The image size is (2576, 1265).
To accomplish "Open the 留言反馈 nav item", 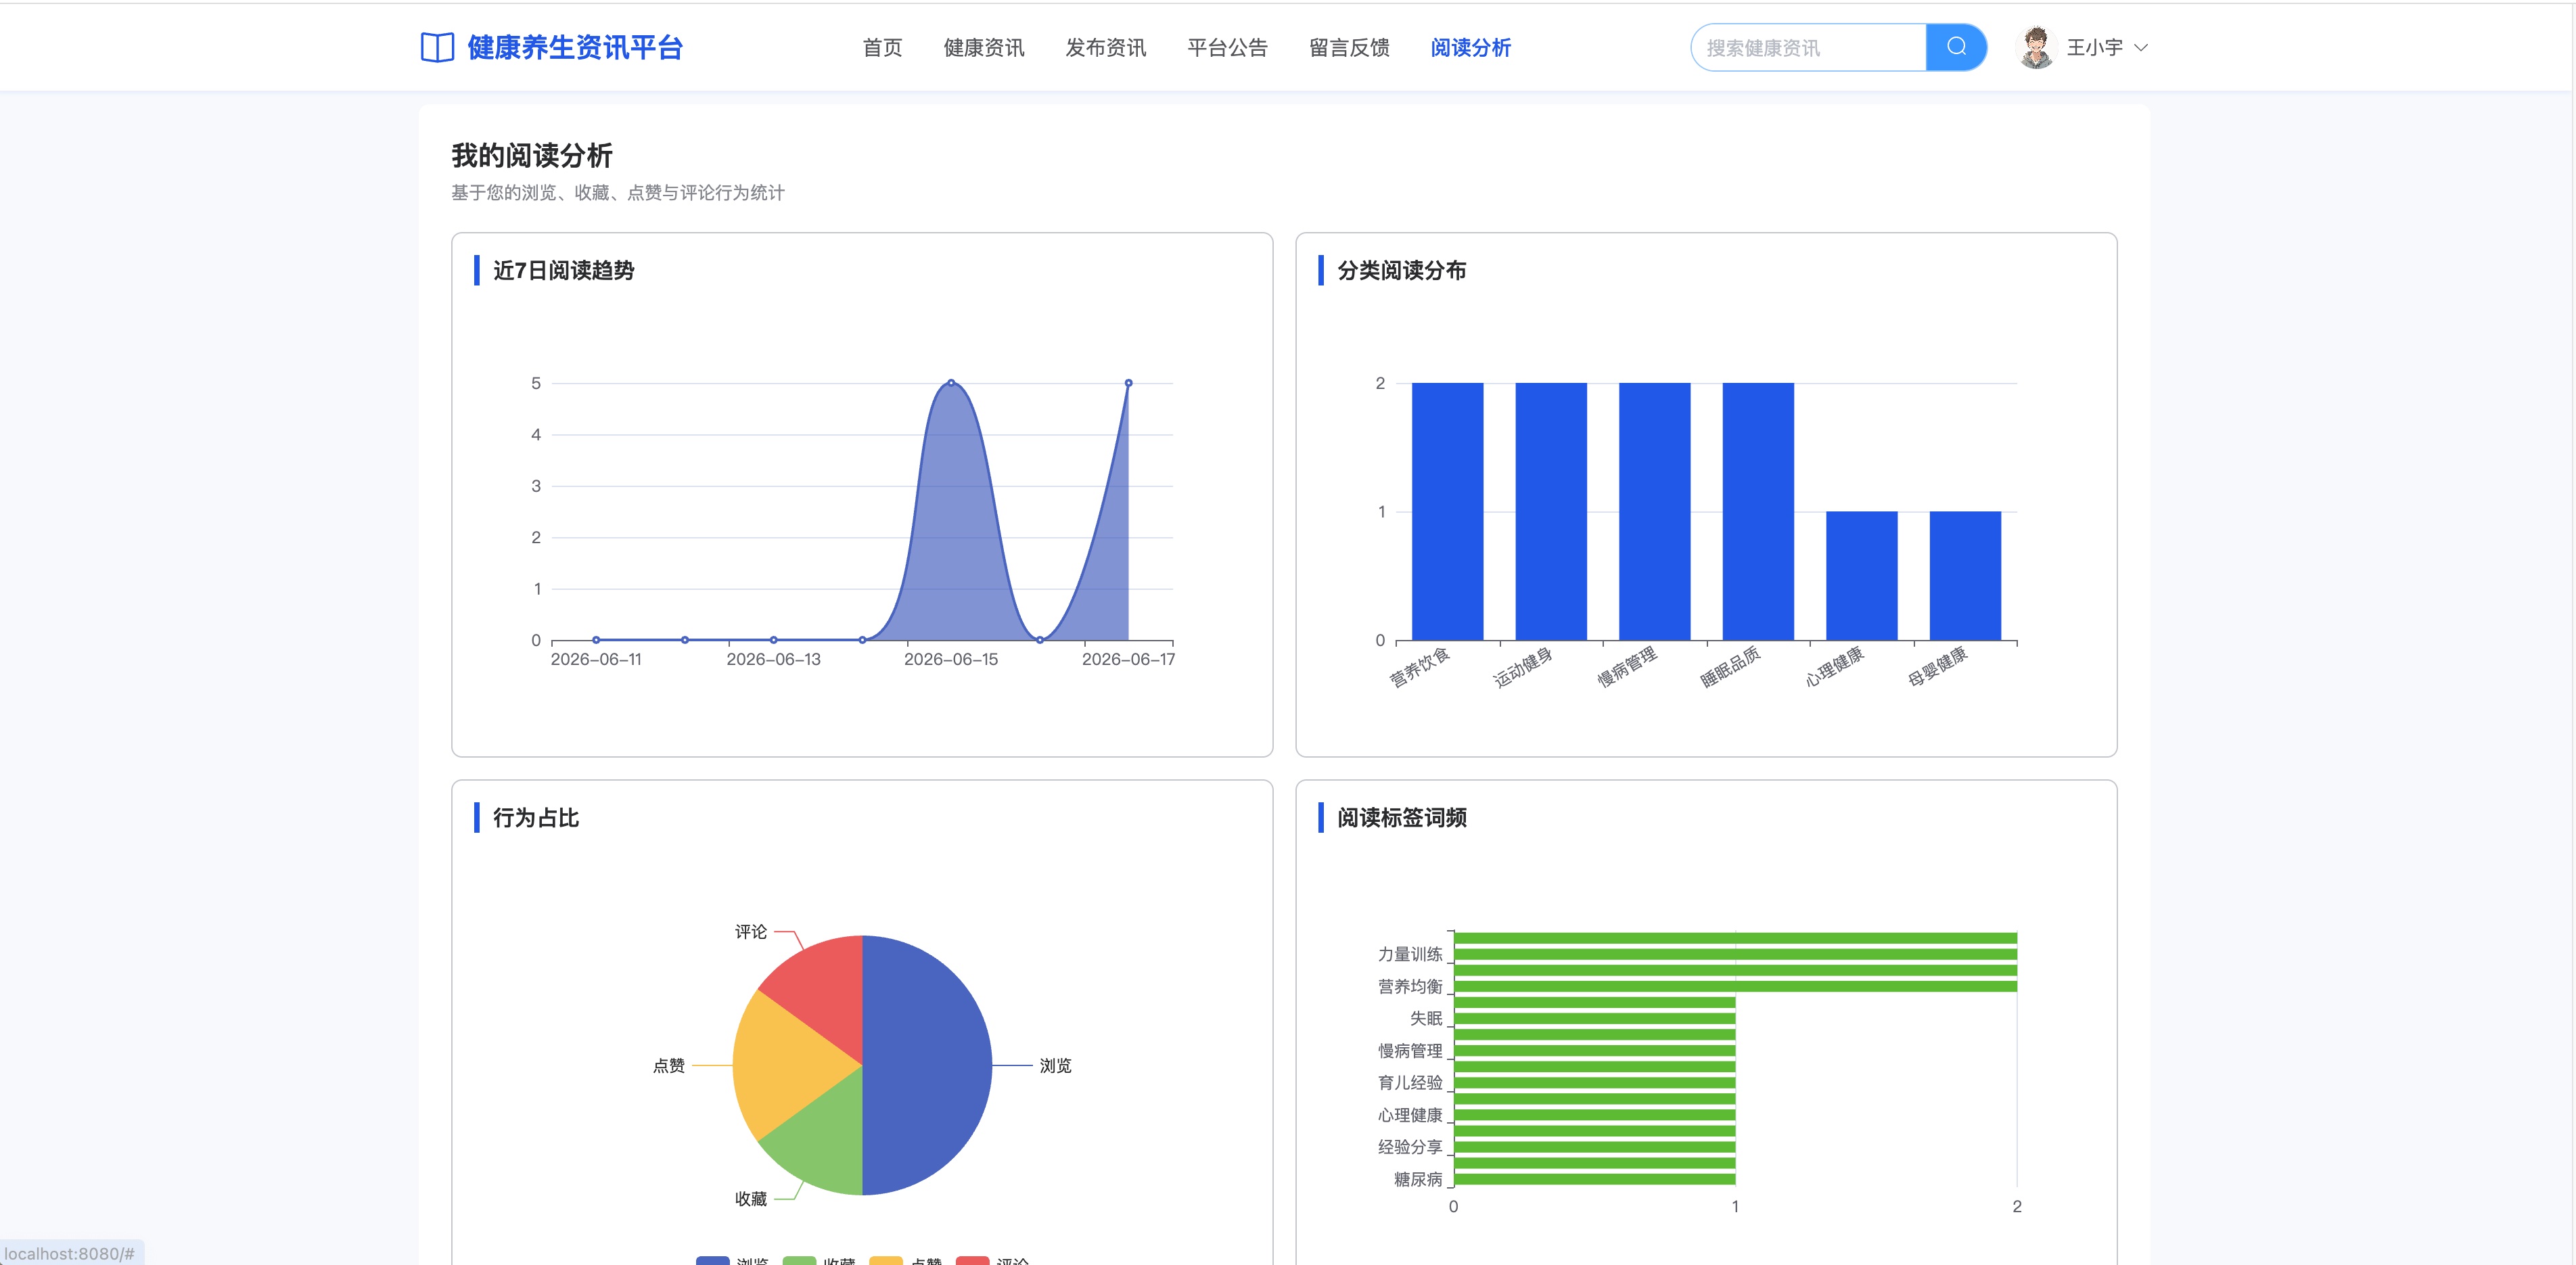I will pyautogui.click(x=1349, y=47).
